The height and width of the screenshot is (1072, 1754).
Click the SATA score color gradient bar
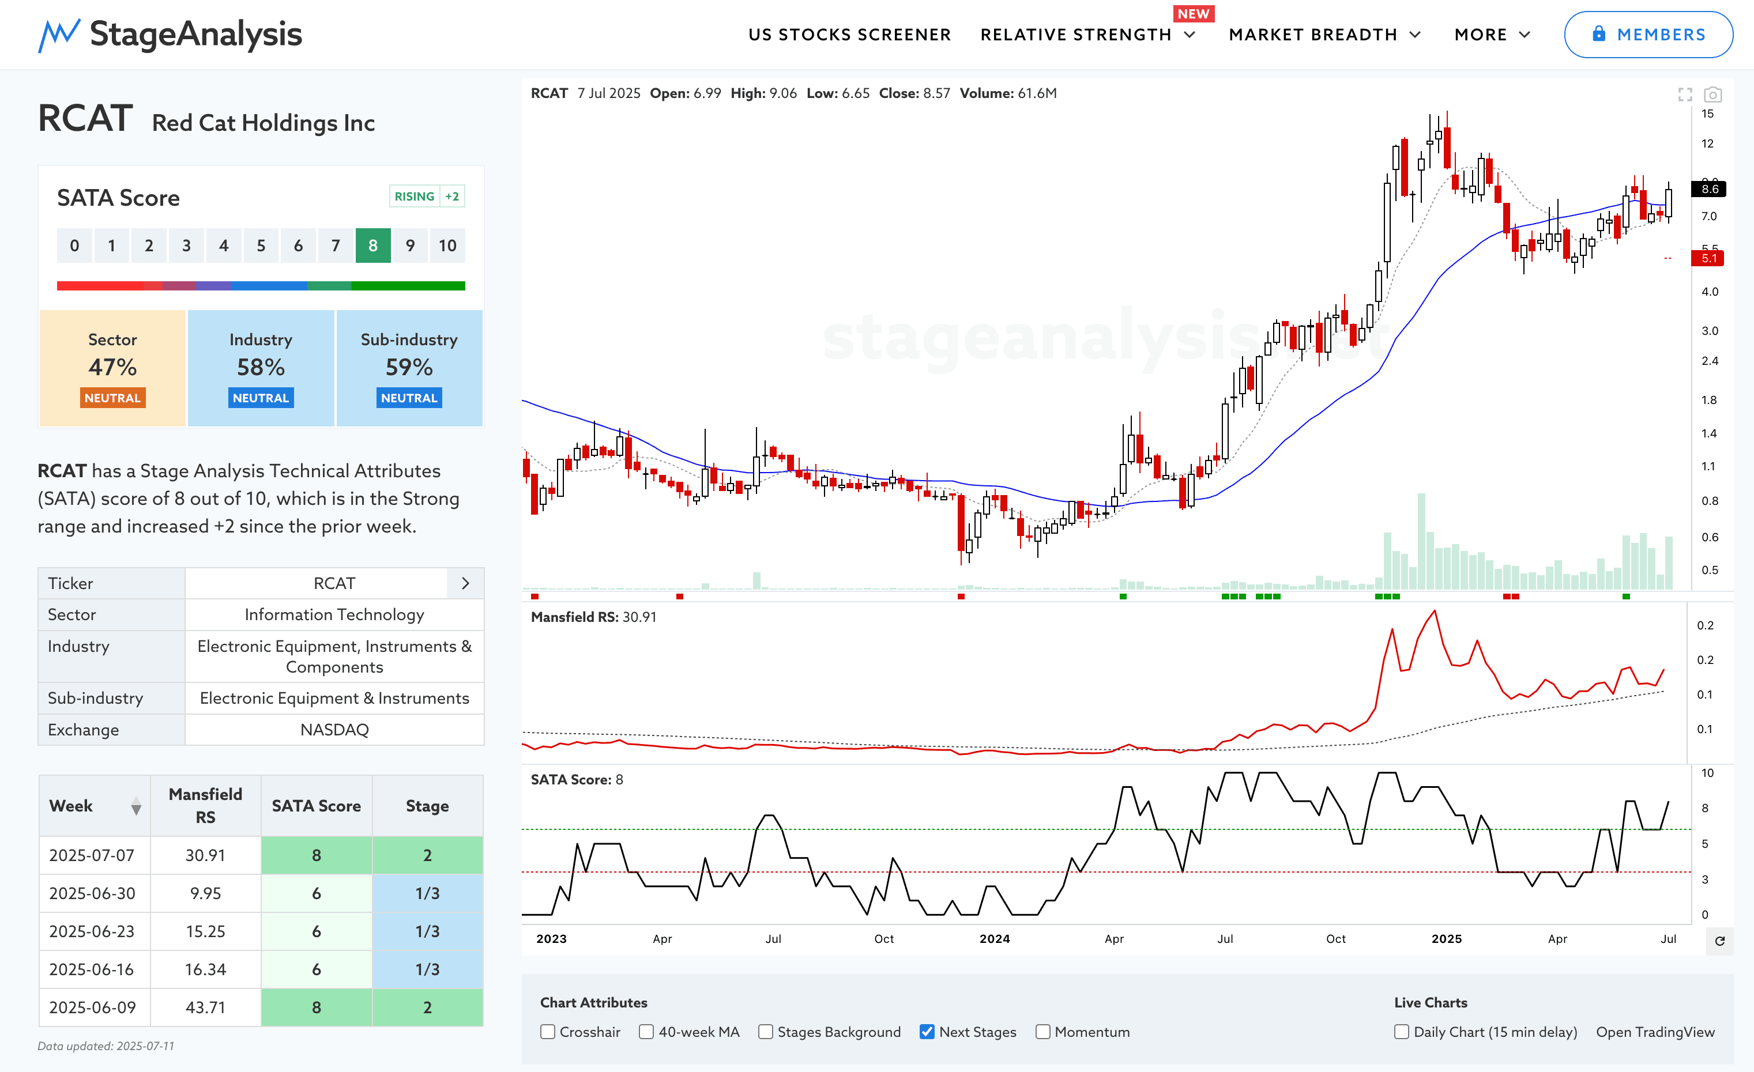261,286
